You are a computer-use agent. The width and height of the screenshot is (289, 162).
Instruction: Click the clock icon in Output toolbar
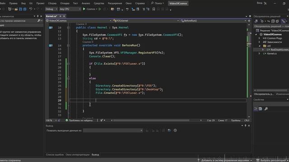(x=175, y=130)
